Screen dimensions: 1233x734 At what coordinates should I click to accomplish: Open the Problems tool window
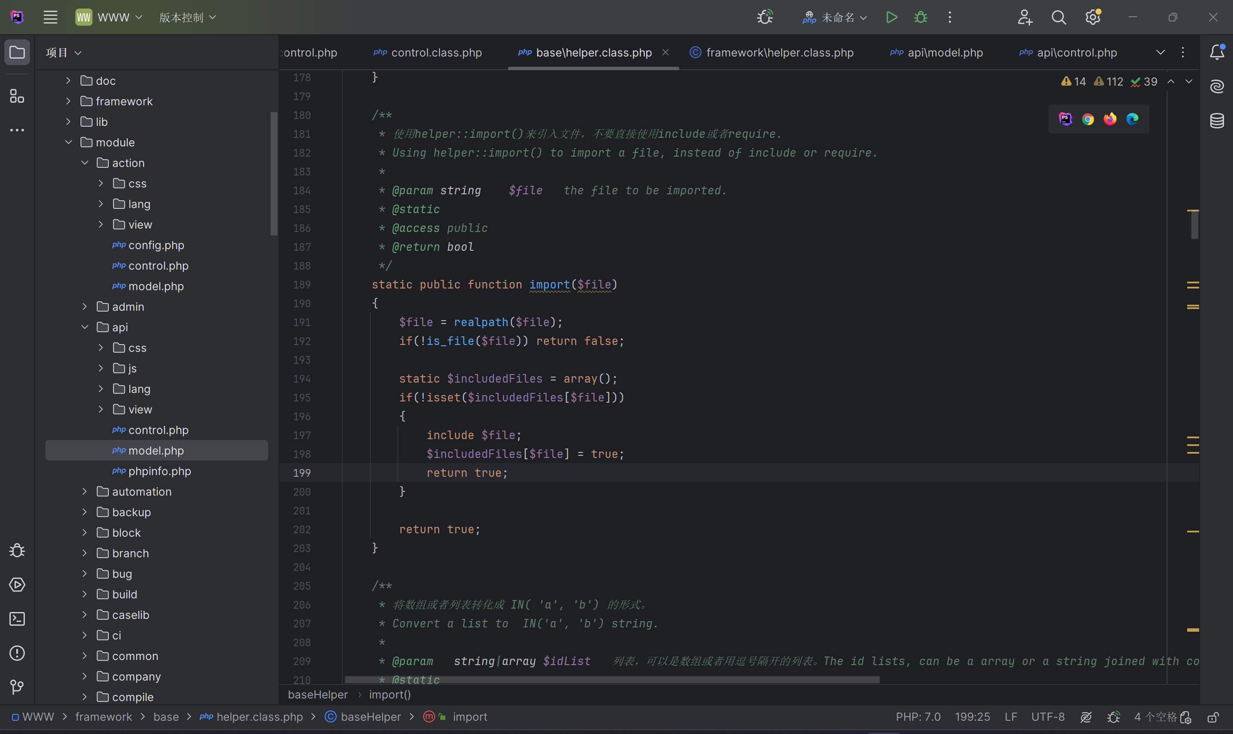(17, 653)
